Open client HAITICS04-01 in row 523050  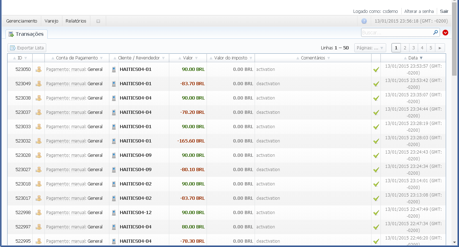point(136,69)
